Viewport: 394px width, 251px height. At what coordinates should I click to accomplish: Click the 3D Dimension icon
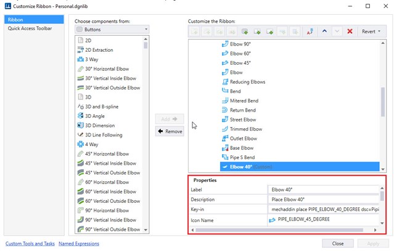(x=80, y=125)
